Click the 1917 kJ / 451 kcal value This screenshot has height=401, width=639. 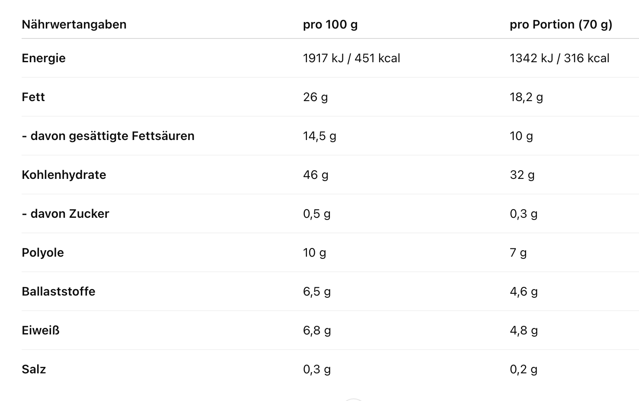point(351,58)
